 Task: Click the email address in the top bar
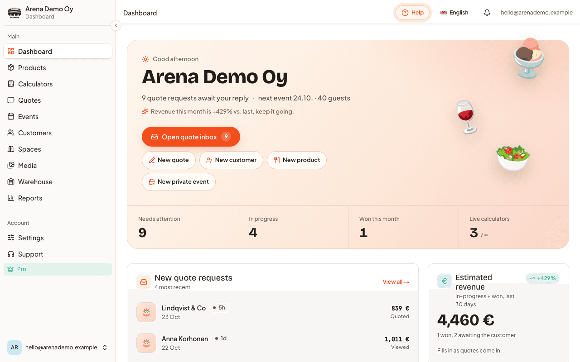click(x=536, y=13)
